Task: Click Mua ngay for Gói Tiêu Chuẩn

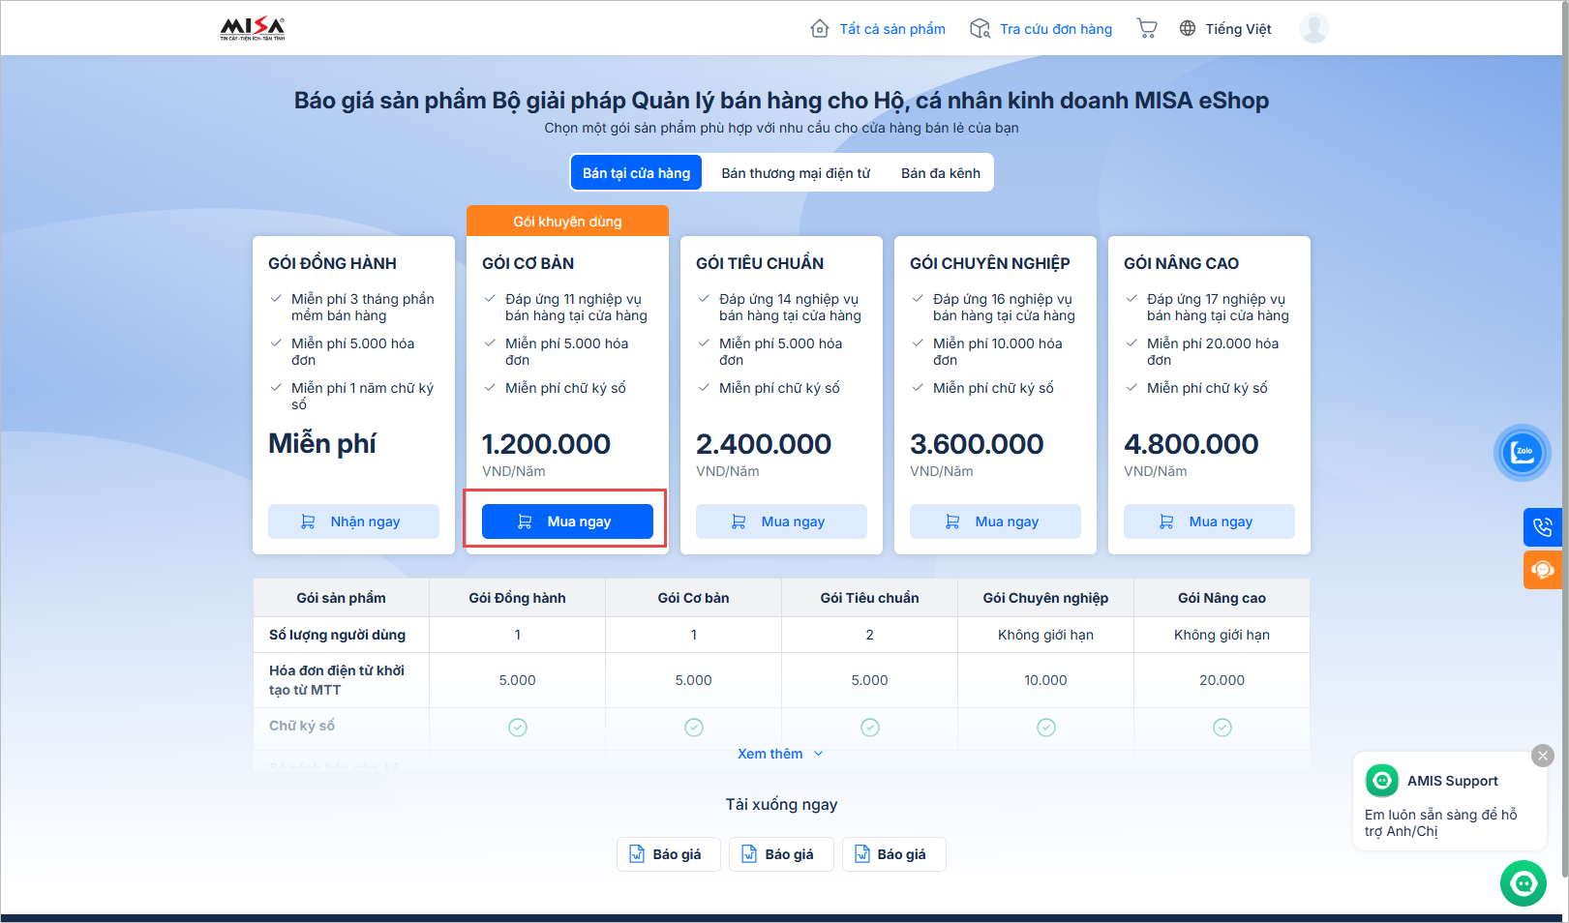Action: [781, 521]
